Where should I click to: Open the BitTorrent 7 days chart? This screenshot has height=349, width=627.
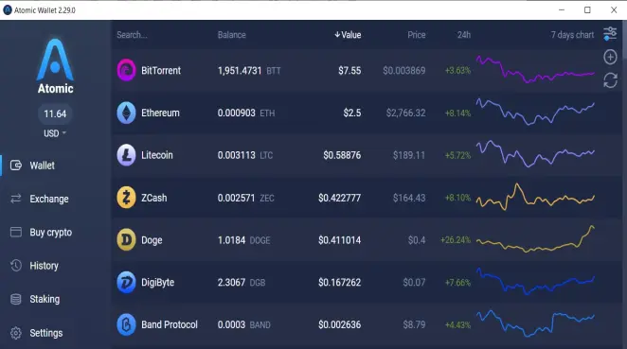click(x=535, y=69)
